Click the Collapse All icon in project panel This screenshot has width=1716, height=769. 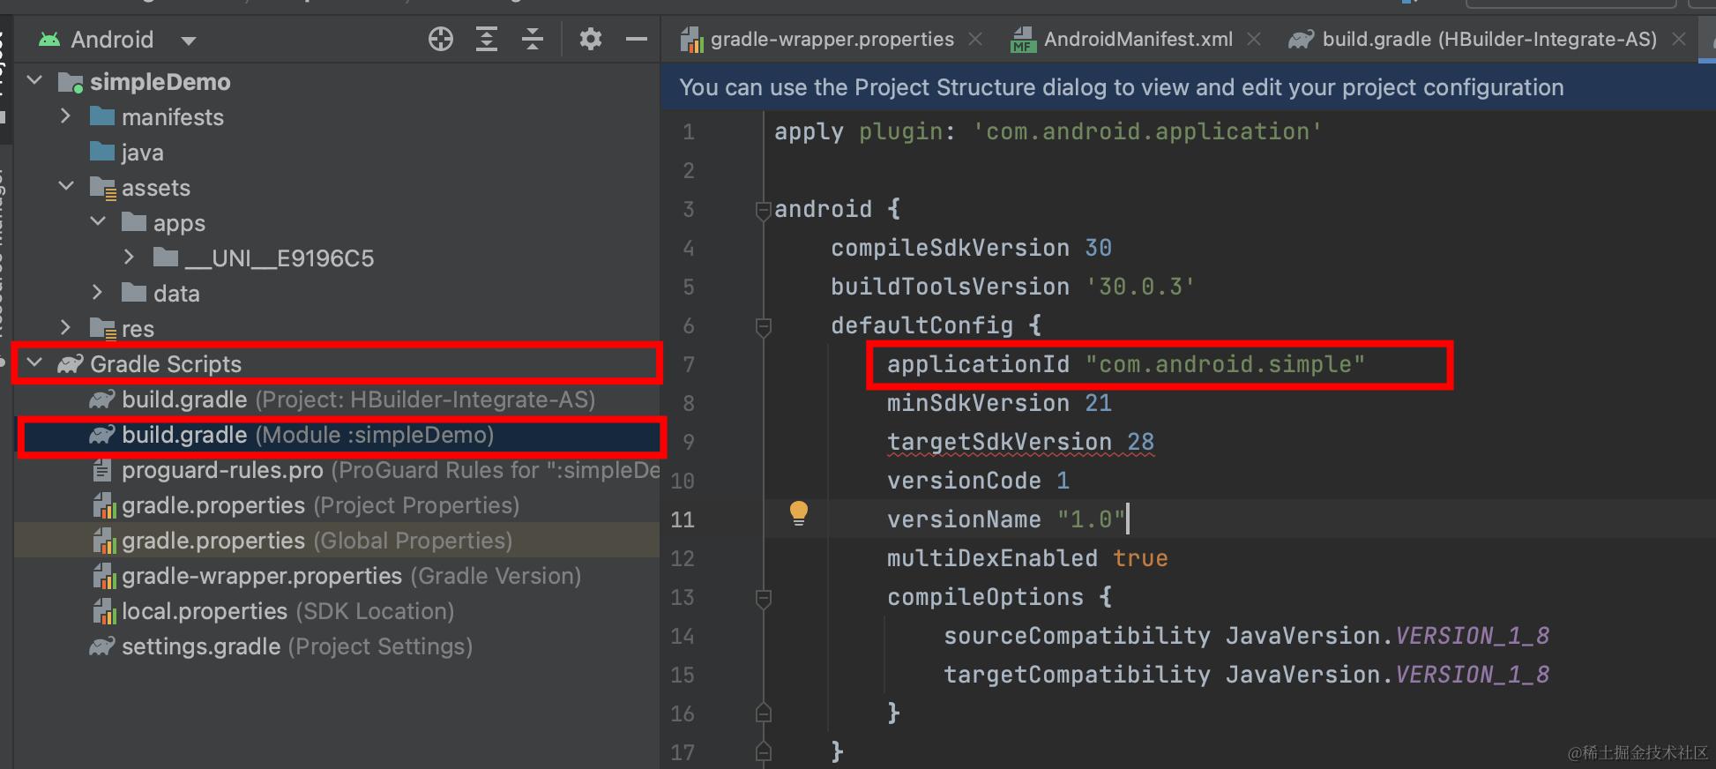532,39
